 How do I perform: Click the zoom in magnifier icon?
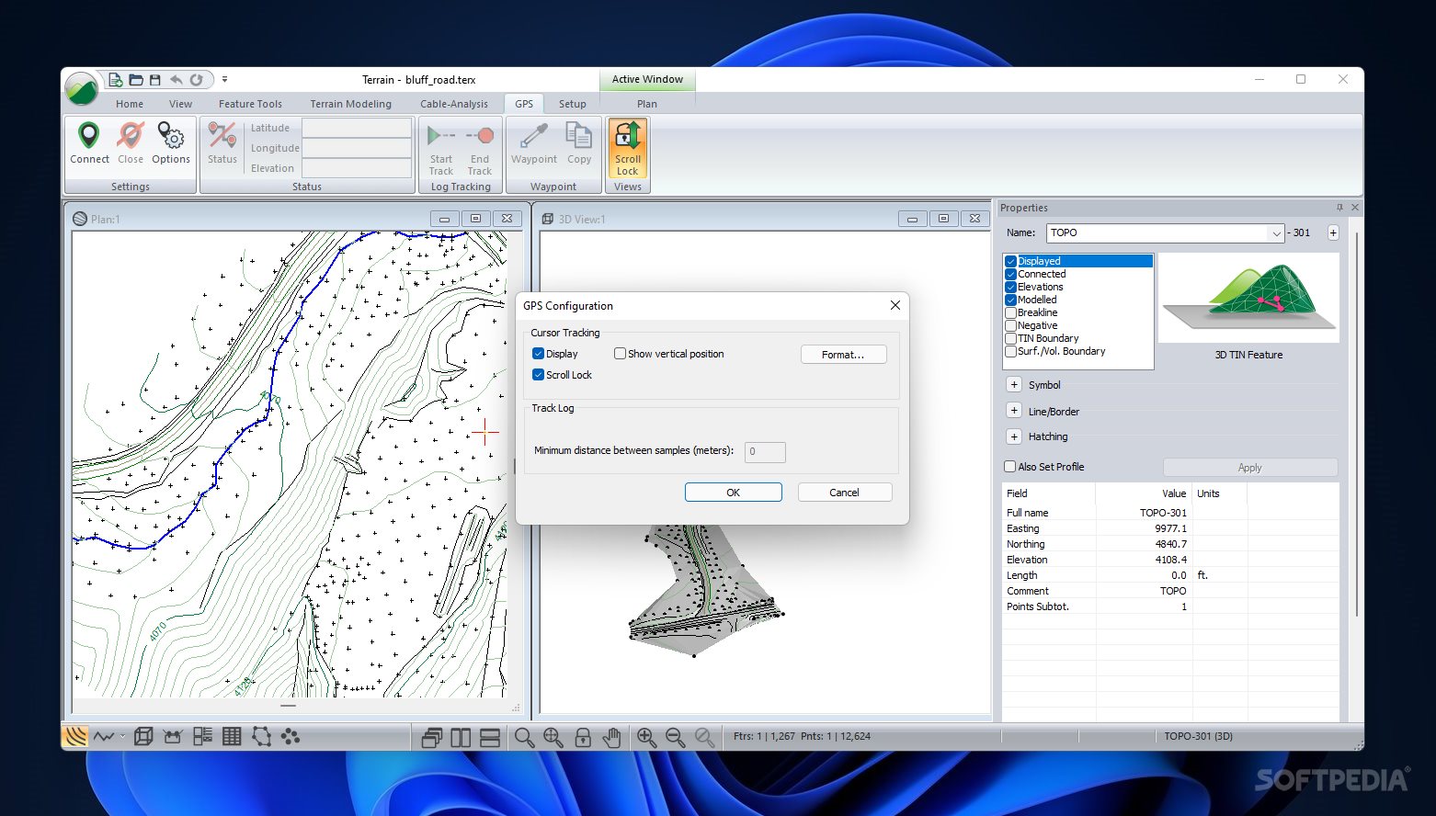(646, 737)
